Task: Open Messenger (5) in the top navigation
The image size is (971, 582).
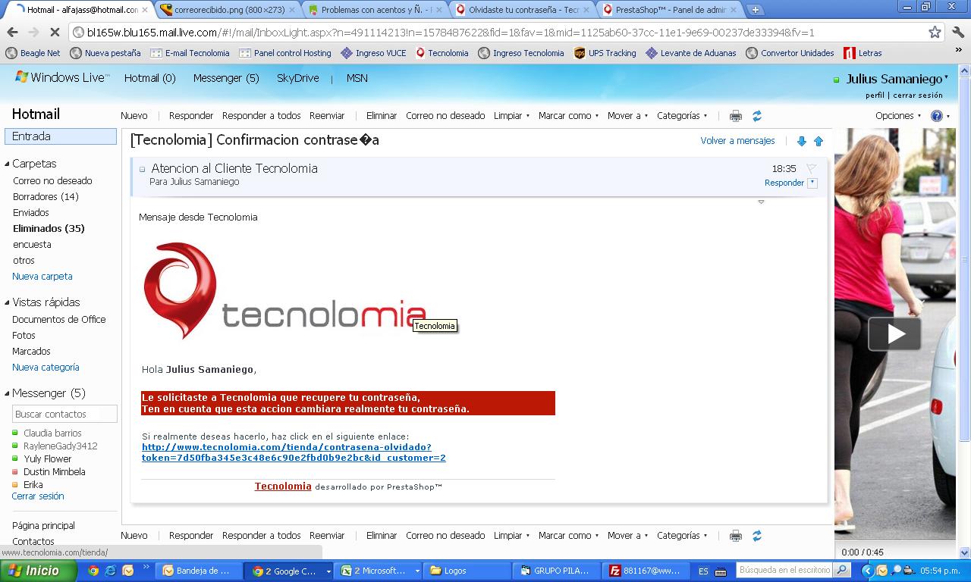Action: (226, 78)
